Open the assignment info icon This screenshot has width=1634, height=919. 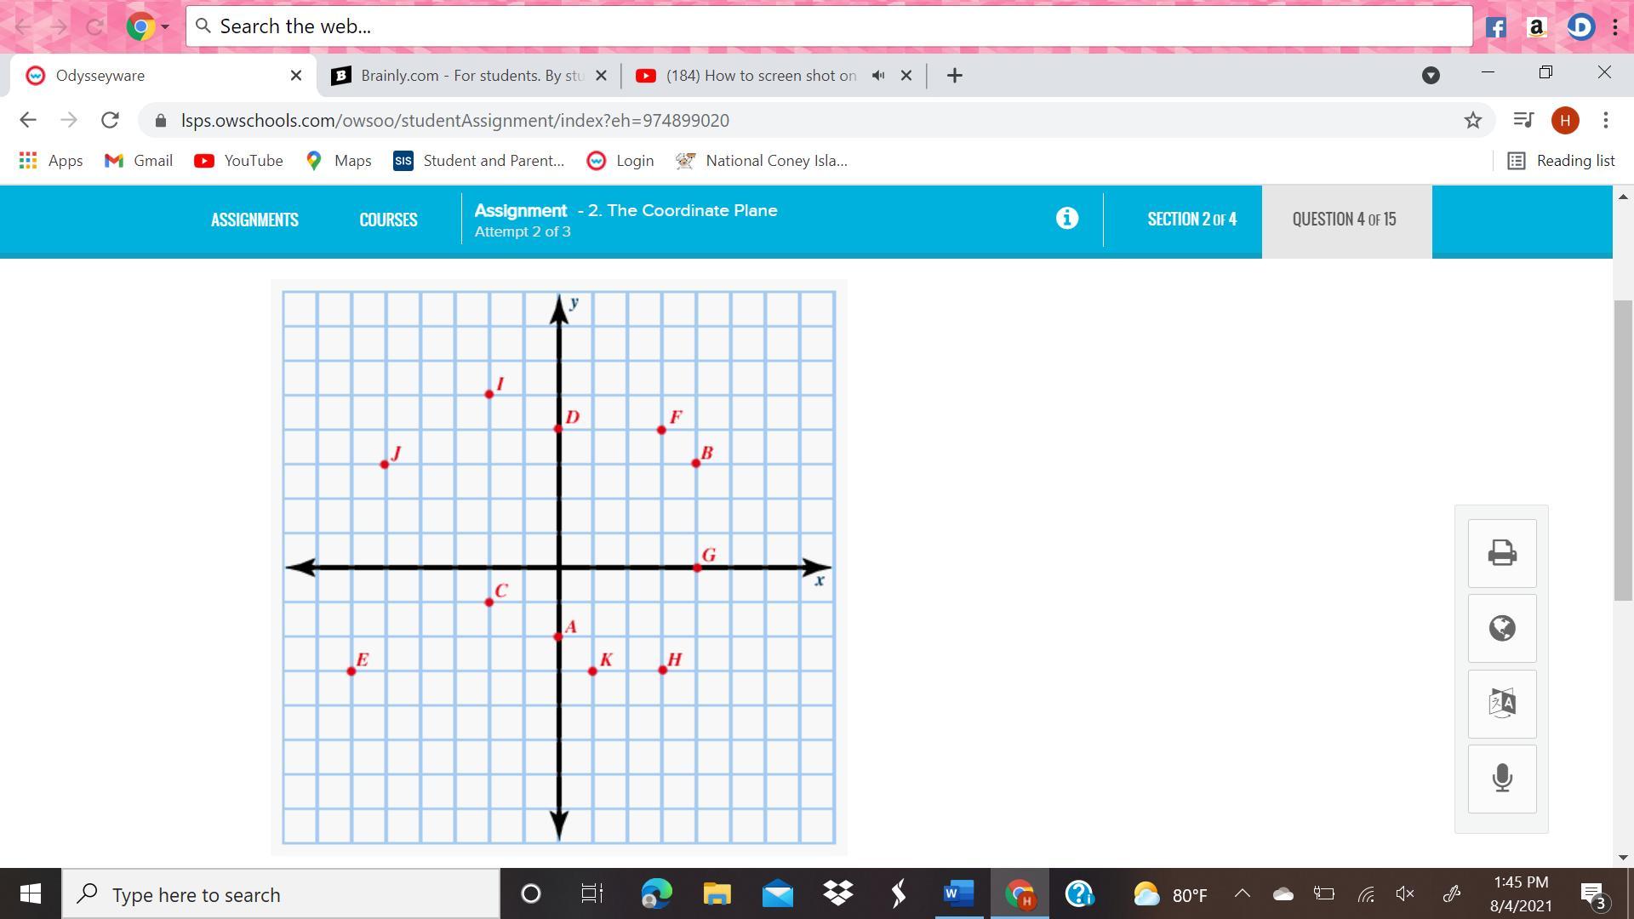click(1066, 219)
